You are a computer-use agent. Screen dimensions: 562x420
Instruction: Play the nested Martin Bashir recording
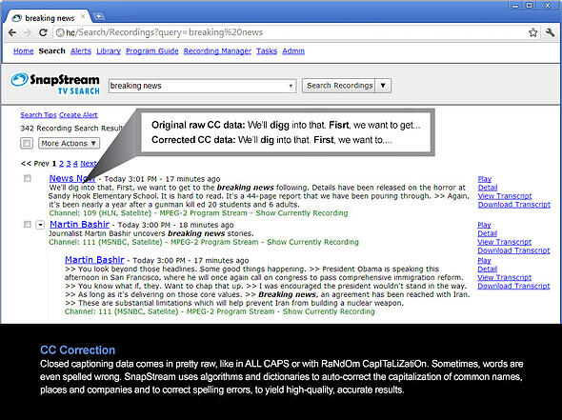click(x=484, y=260)
